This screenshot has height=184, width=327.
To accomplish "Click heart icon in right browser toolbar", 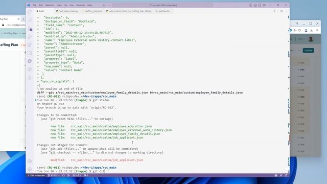I will (x=300, y=31).
